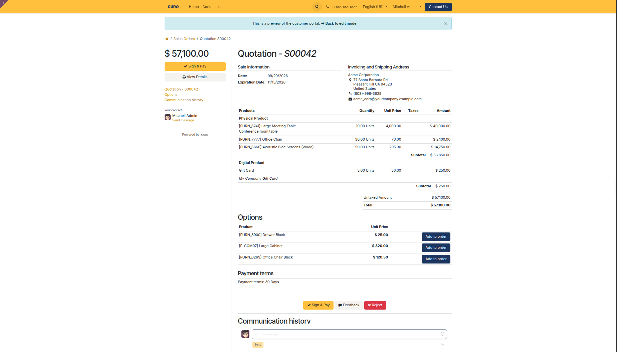Open the search magnifier icon
This screenshot has height=352, width=617.
317,7
